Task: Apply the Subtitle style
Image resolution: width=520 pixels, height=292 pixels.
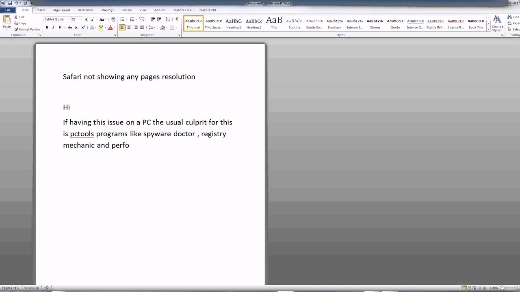Action: point(295,24)
